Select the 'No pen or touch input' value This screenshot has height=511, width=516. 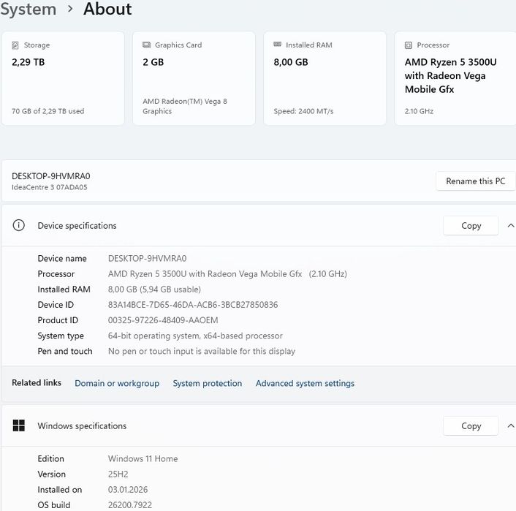[202, 352]
